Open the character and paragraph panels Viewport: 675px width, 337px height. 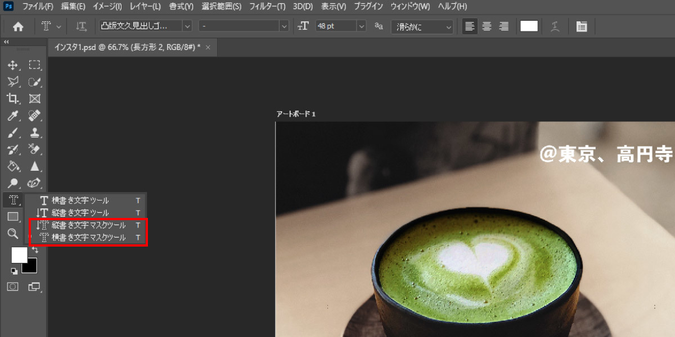click(581, 26)
